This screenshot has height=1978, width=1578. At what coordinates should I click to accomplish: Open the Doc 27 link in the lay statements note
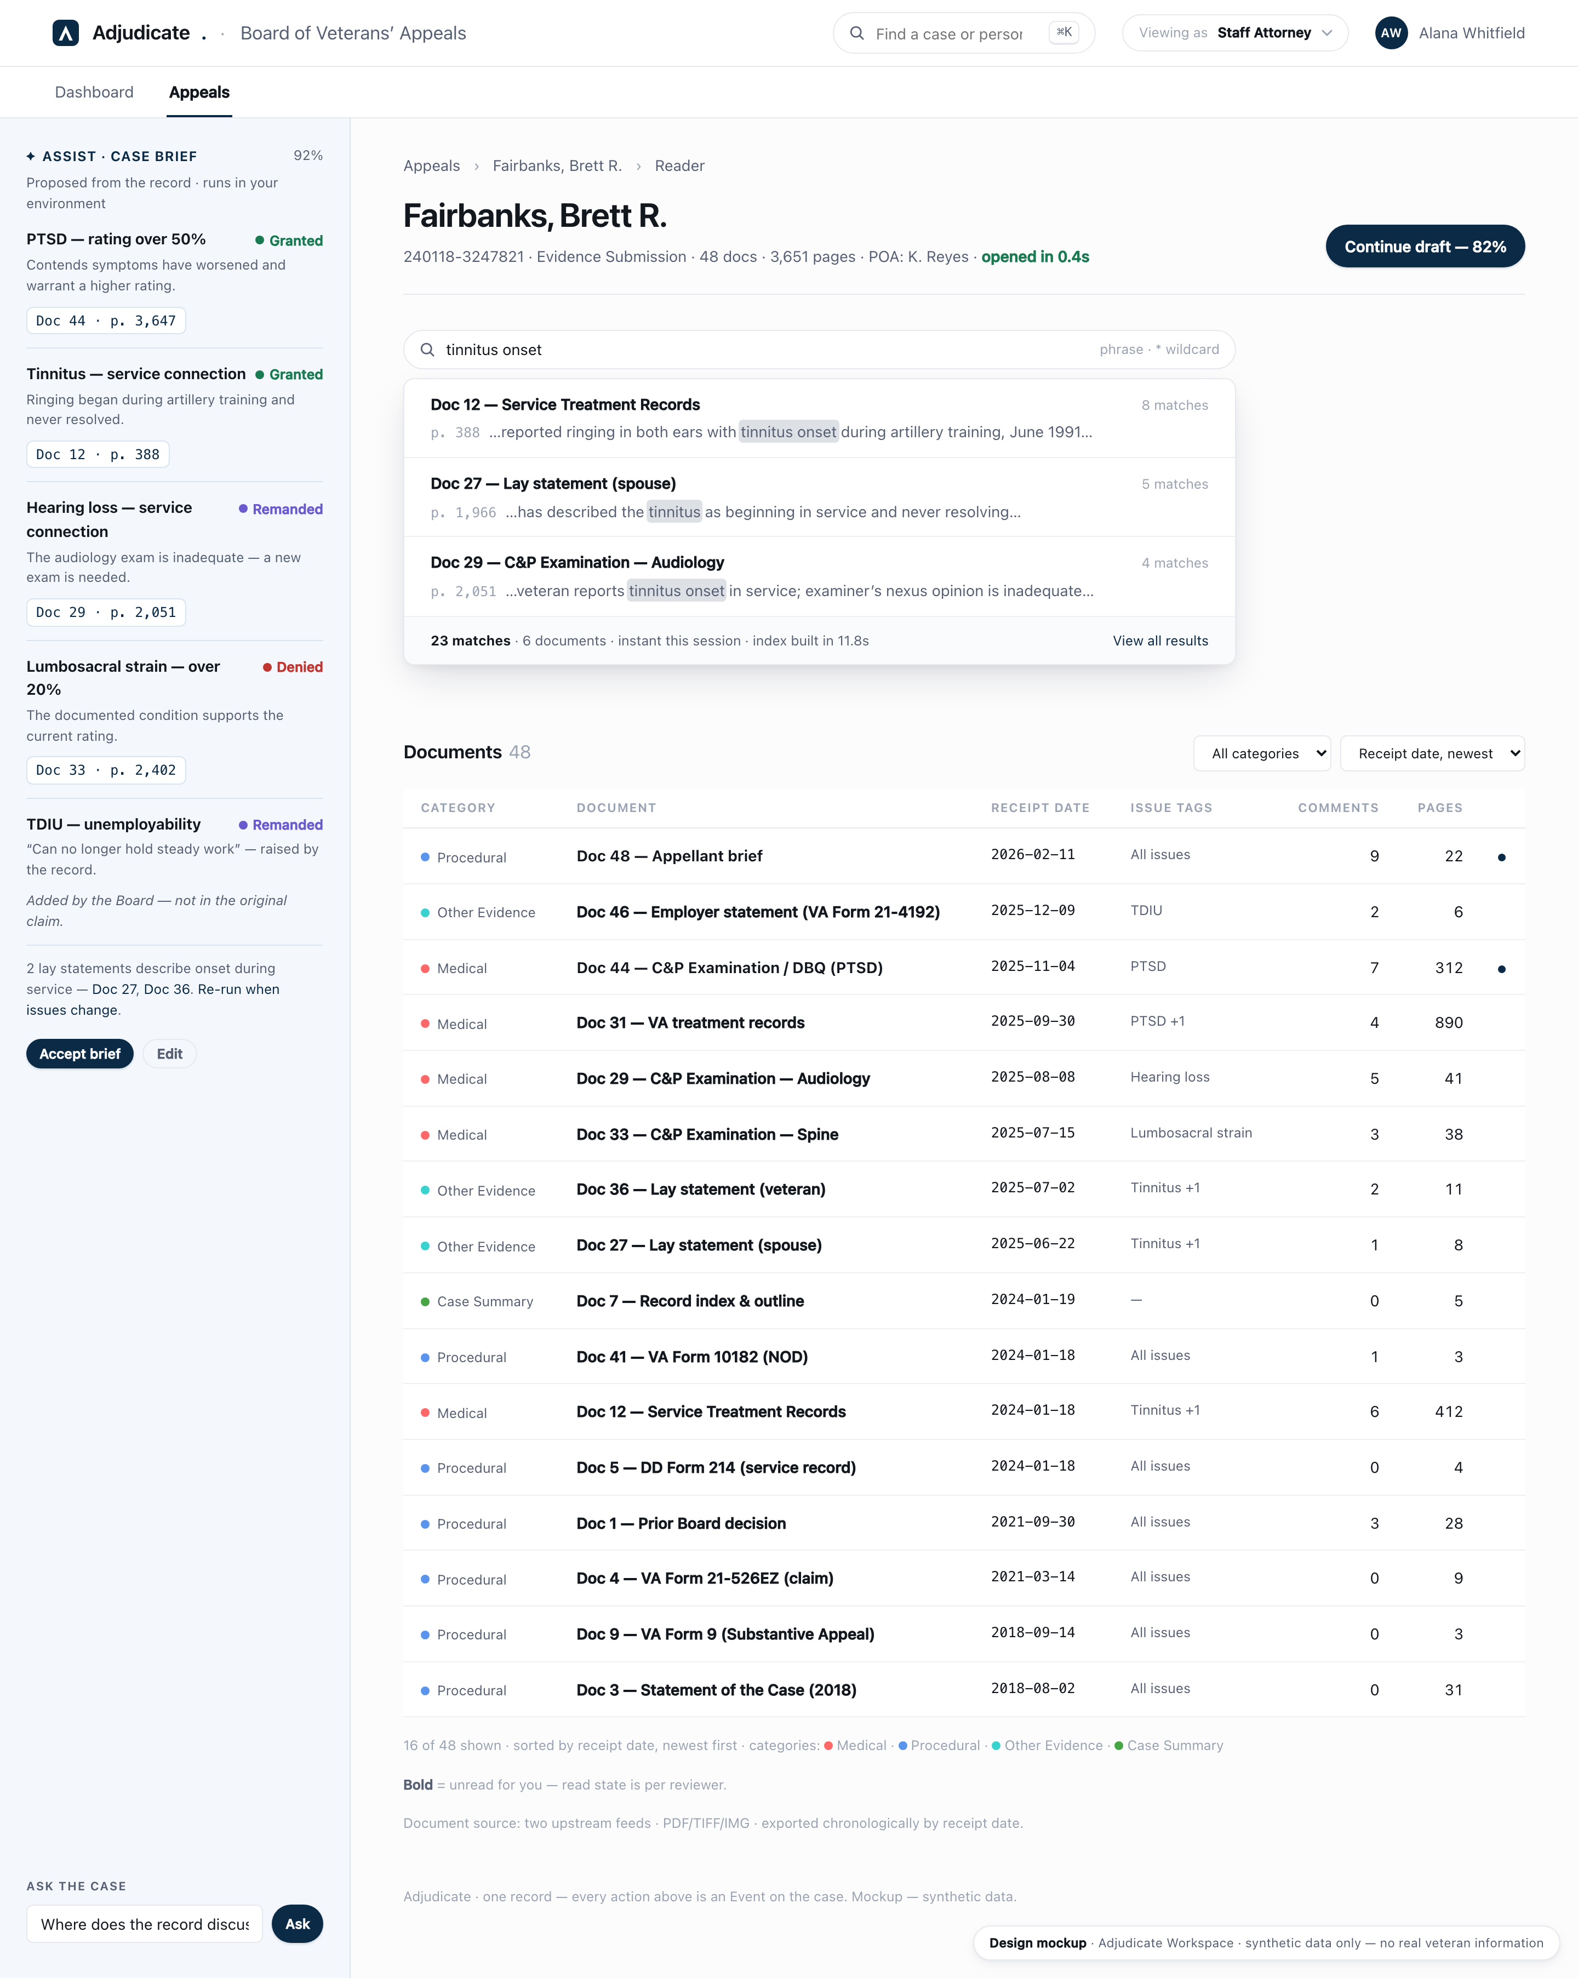click(114, 989)
